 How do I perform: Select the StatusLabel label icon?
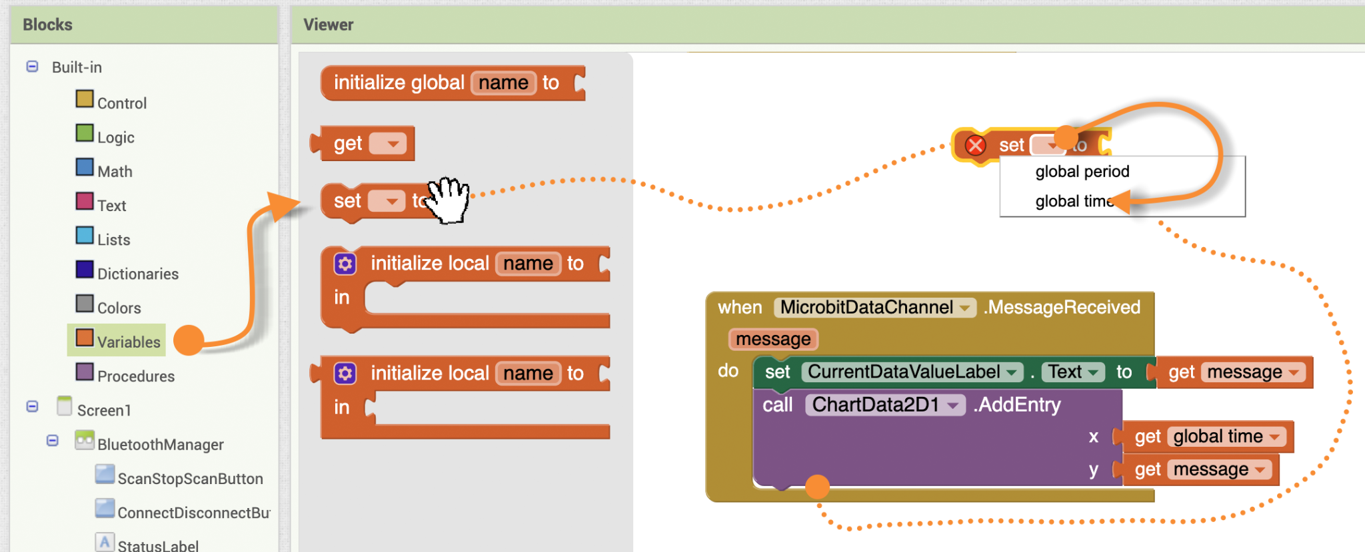(x=105, y=542)
